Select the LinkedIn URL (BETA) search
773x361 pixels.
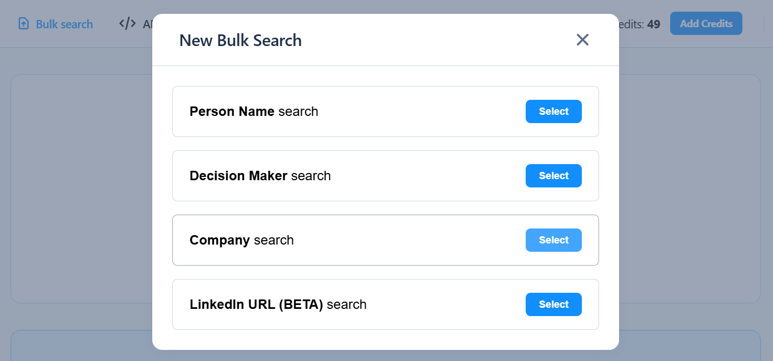tap(553, 304)
